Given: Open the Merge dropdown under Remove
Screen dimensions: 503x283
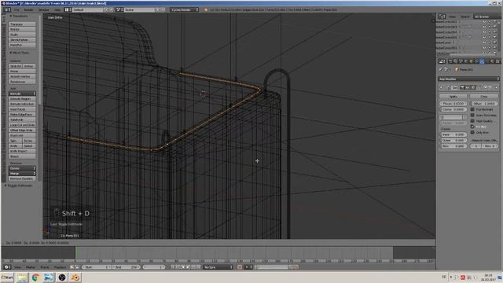Looking at the screenshot, I should pyautogui.click(x=22, y=173).
